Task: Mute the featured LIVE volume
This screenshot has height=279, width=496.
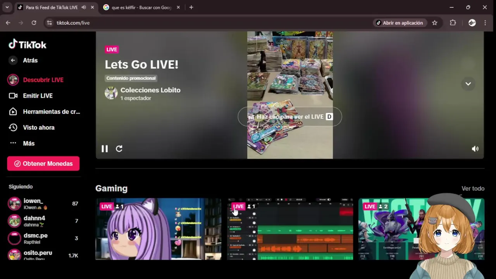Action: point(475,149)
